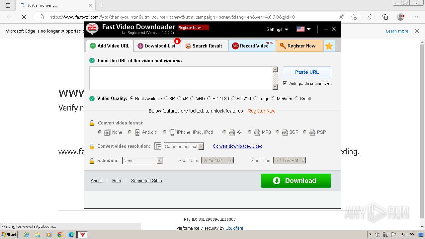Image resolution: width=425 pixels, height=239 pixels.
Task: Open the About link
Action: point(96,181)
